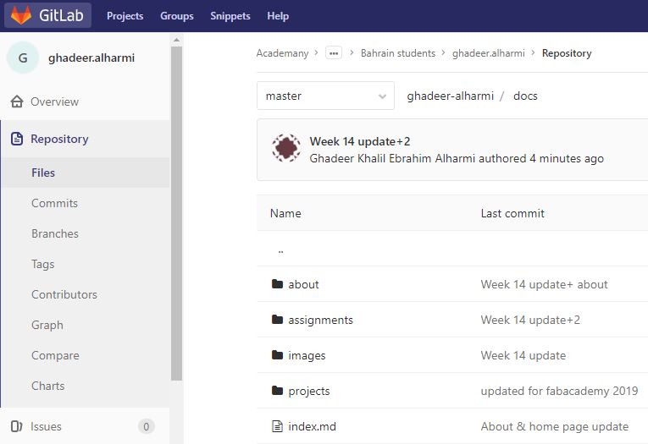Open the Graph section
The width and height of the screenshot is (648, 444).
click(47, 325)
